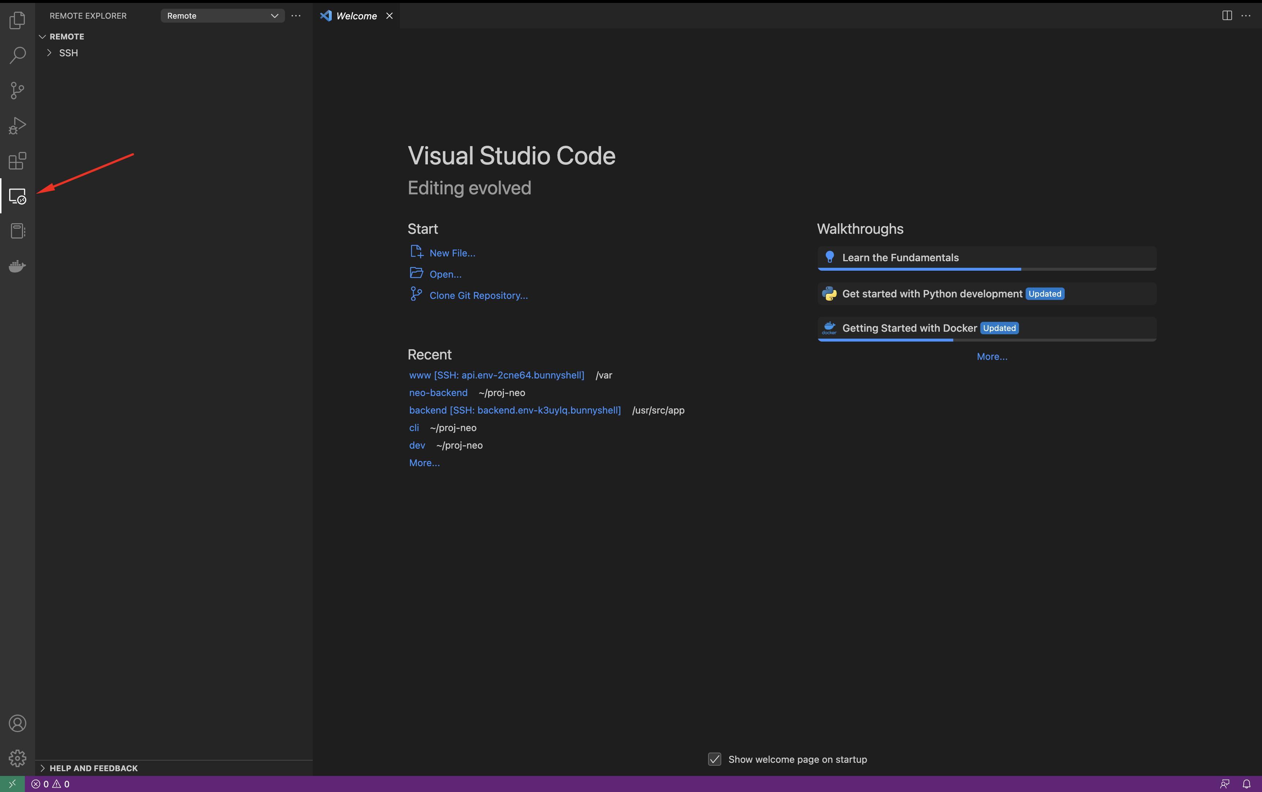Open the Docker view icon
Screen dimensions: 1262x792
pyautogui.click(x=17, y=266)
